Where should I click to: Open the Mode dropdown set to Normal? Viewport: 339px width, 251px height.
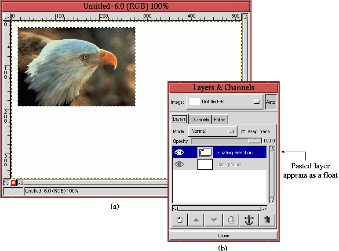212,131
